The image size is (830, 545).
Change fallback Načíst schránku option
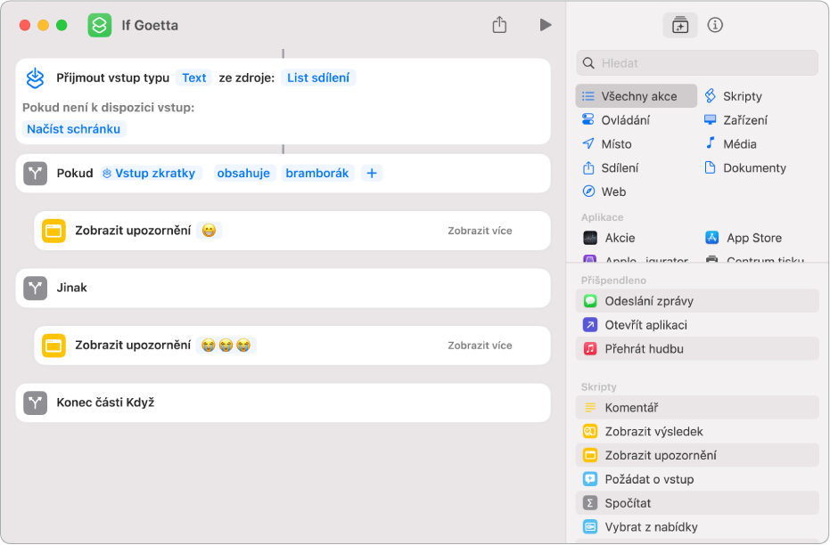pyautogui.click(x=74, y=129)
